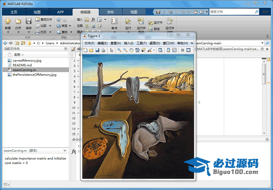This screenshot has width=273, height=190.
Task: Toggle the Zoom In tool in Figure 1
Action: [119, 50]
